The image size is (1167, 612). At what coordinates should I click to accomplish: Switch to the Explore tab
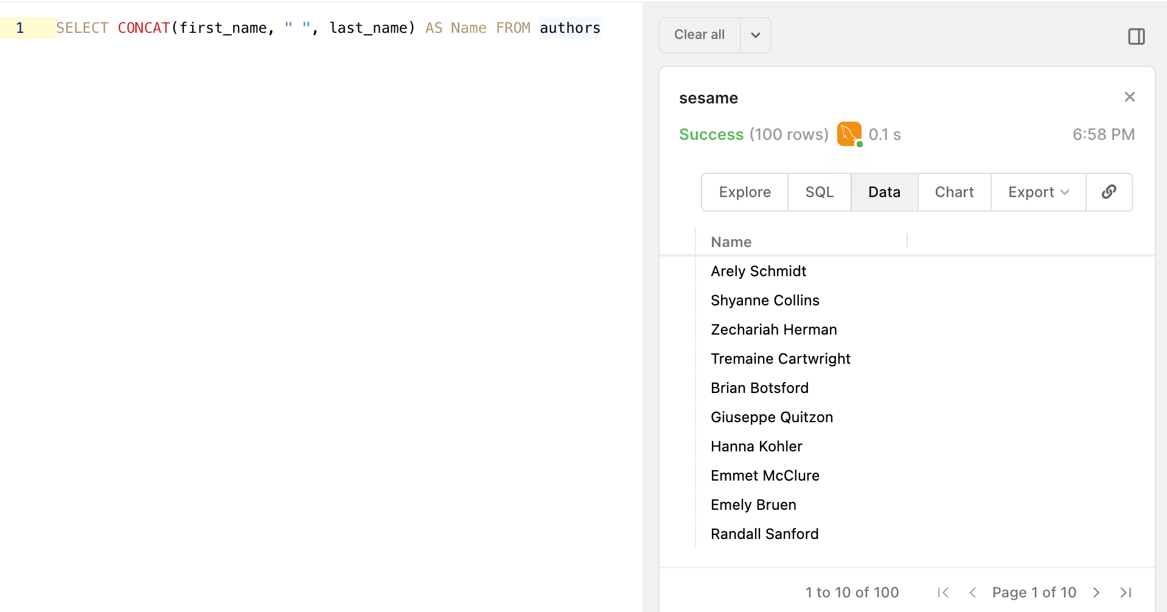744,192
